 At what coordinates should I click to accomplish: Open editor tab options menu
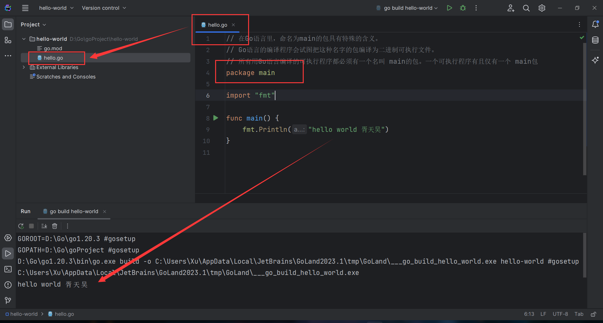tap(579, 24)
